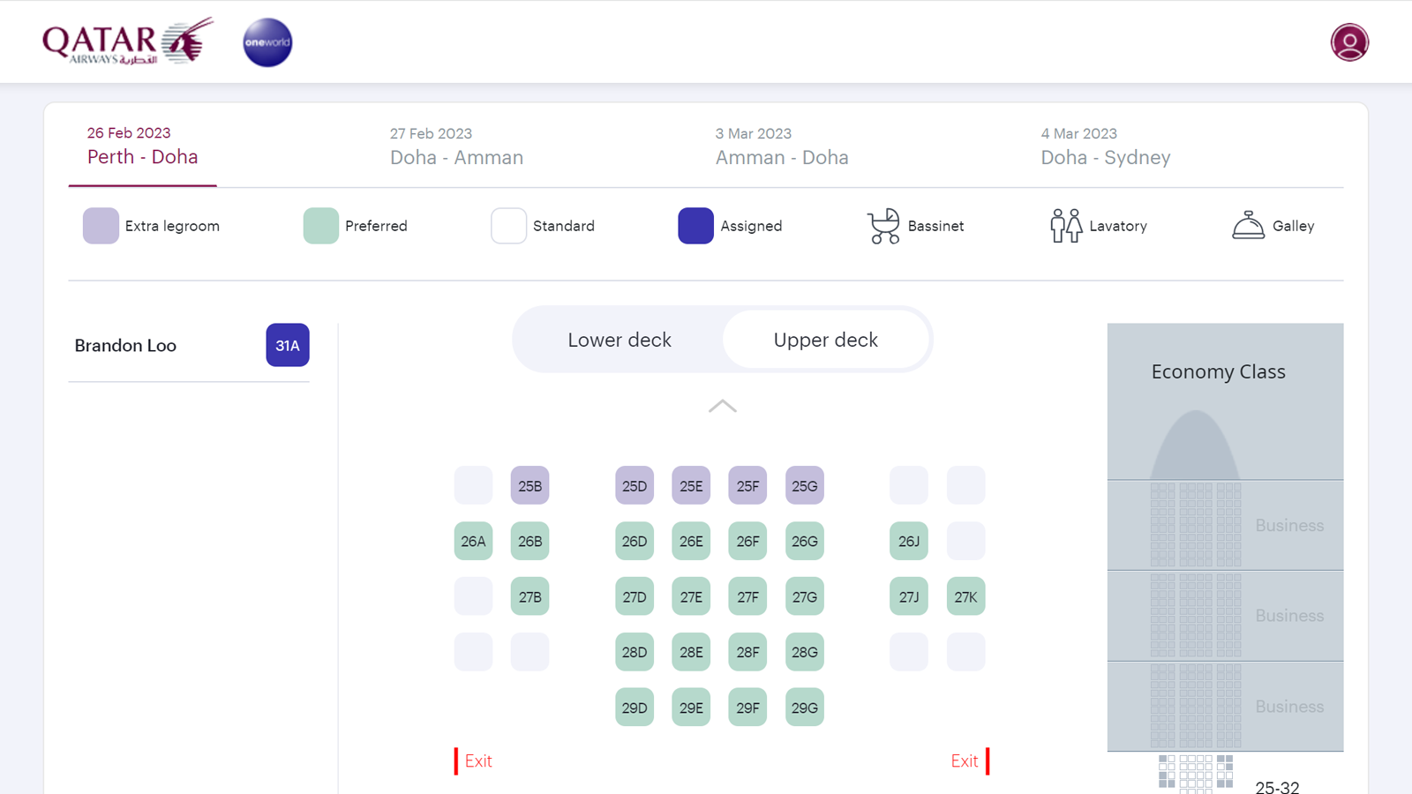Select seat 26D
The image size is (1412, 794).
tap(635, 541)
